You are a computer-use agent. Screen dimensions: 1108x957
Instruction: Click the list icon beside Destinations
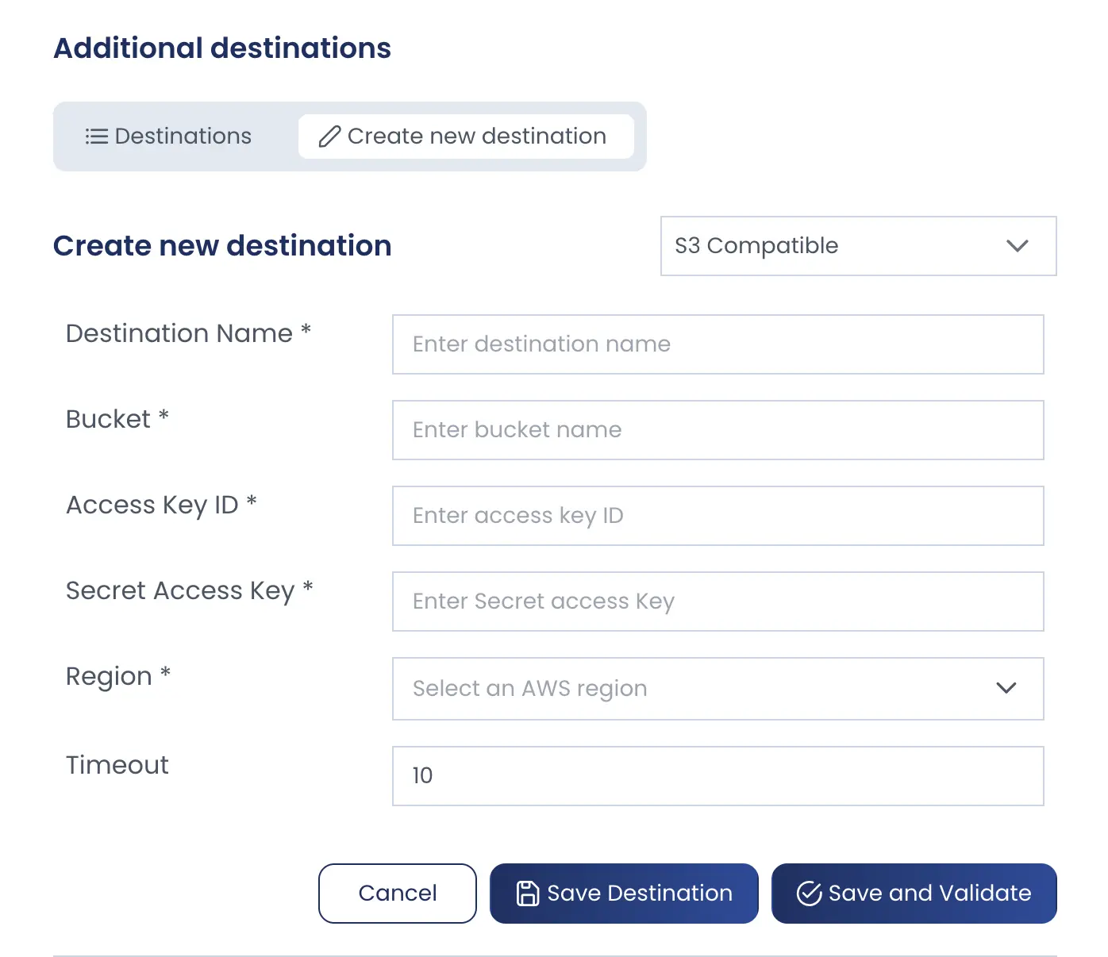(96, 136)
